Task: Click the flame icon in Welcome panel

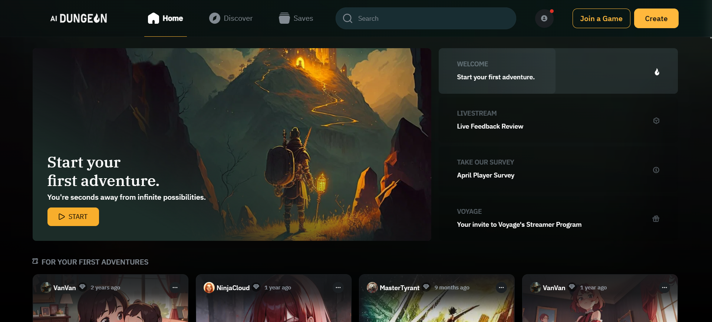Action: [x=657, y=72]
